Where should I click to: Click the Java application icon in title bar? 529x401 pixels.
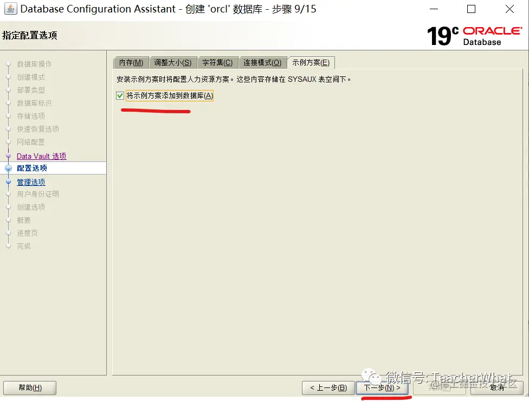click(x=10, y=9)
